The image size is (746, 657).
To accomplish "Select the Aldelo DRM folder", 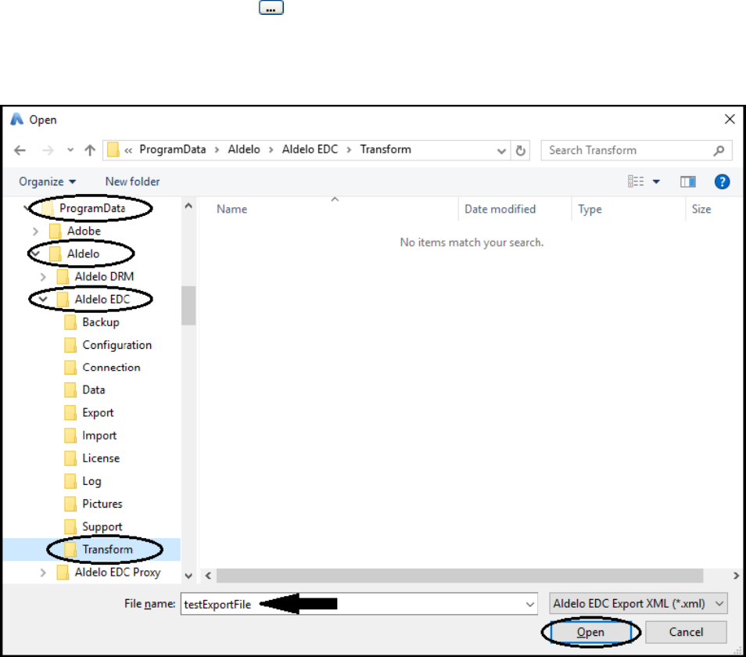I will click(x=104, y=276).
